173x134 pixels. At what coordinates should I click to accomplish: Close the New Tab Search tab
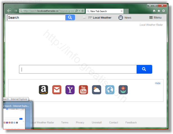click(122, 11)
